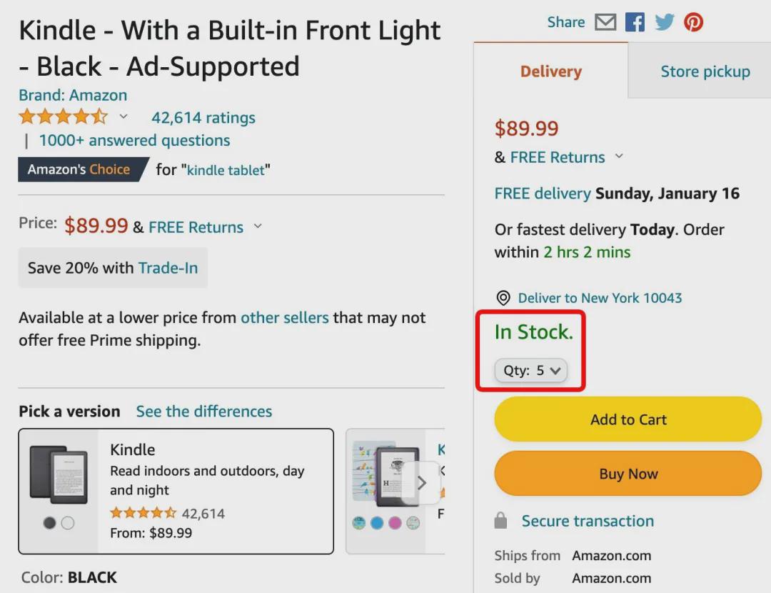Click the lock icon next to Secure transaction
The height and width of the screenshot is (593, 771).
coord(500,521)
